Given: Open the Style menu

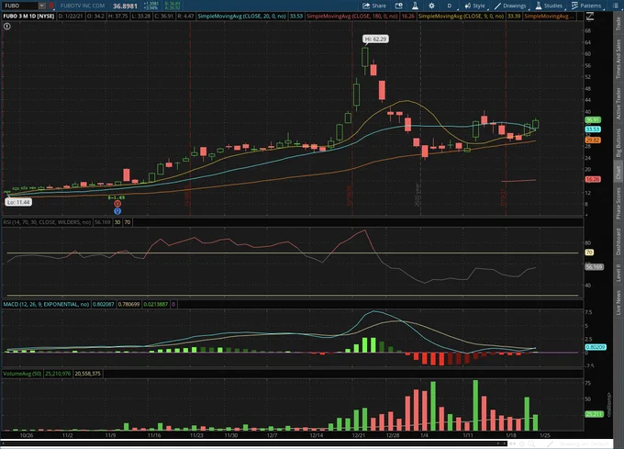Looking at the screenshot, I should pos(474,6).
